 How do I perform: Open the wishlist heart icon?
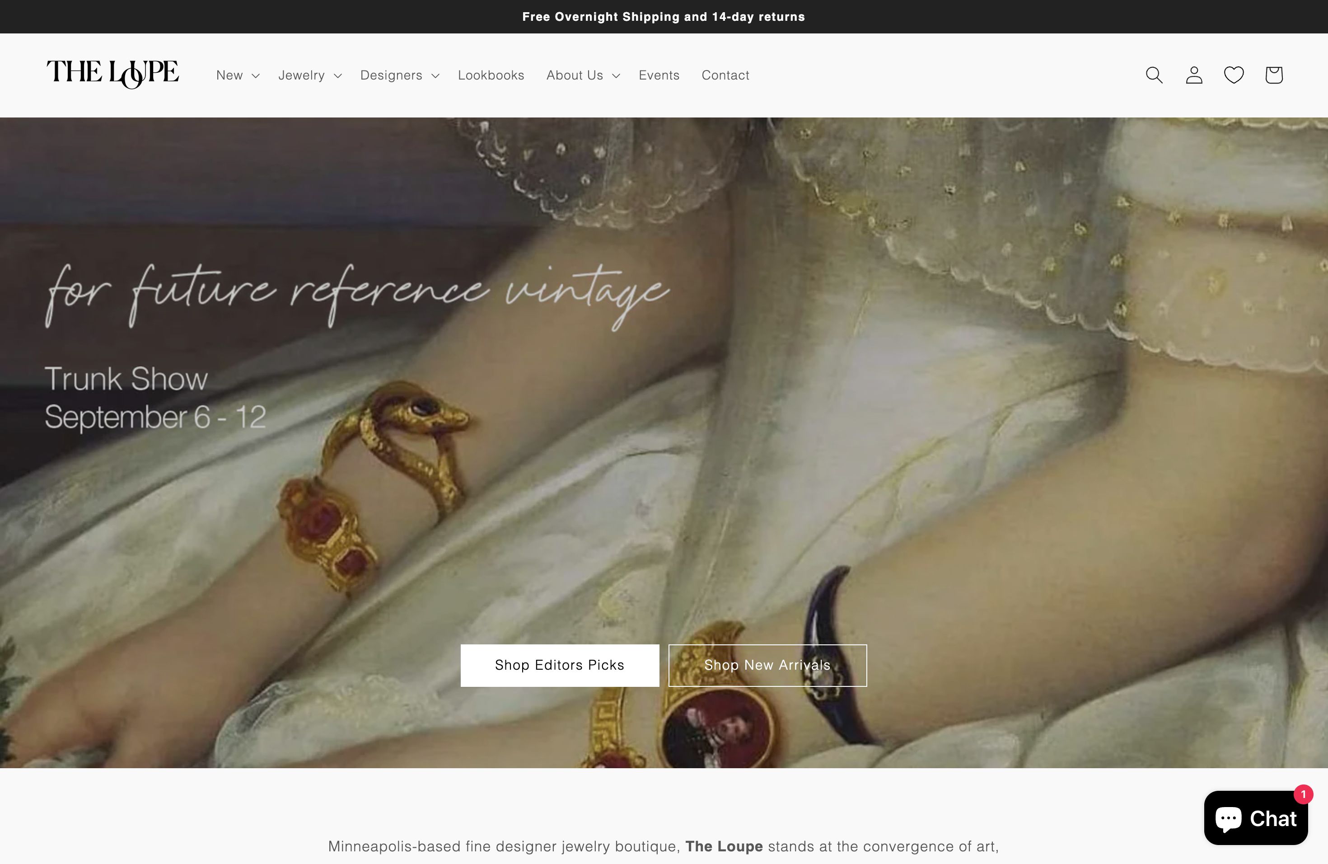(1234, 75)
